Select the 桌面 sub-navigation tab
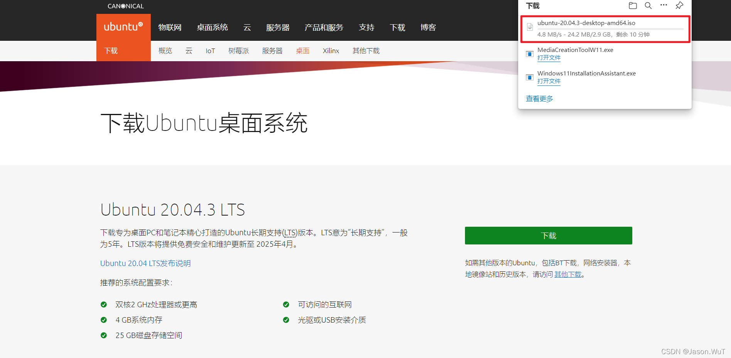 click(303, 51)
